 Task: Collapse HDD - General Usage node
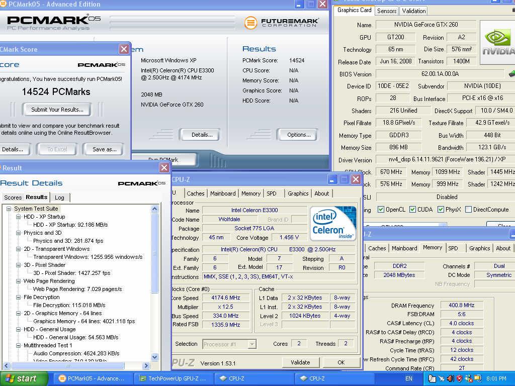click(x=19, y=329)
